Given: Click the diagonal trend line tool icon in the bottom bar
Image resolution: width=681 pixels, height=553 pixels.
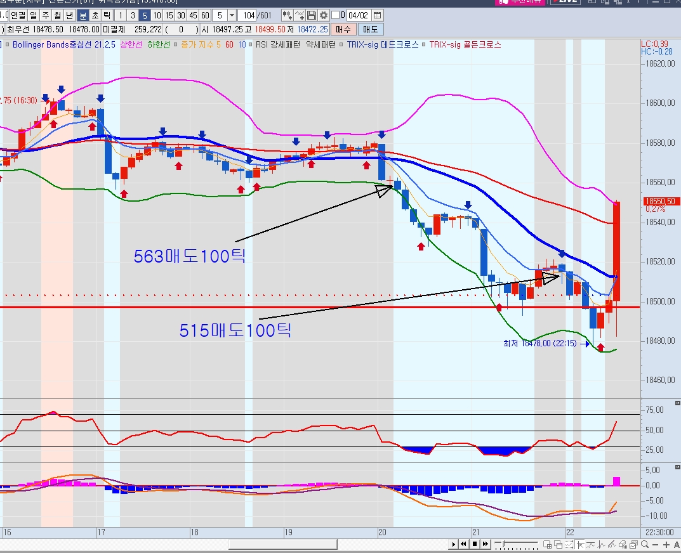Looking at the screenshot, I should (612, 545).
